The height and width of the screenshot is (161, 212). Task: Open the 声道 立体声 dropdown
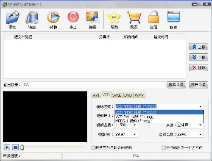pyautogui.click(x=201, y=125)
